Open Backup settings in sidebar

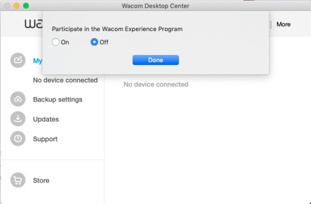[x=57, y=99]
